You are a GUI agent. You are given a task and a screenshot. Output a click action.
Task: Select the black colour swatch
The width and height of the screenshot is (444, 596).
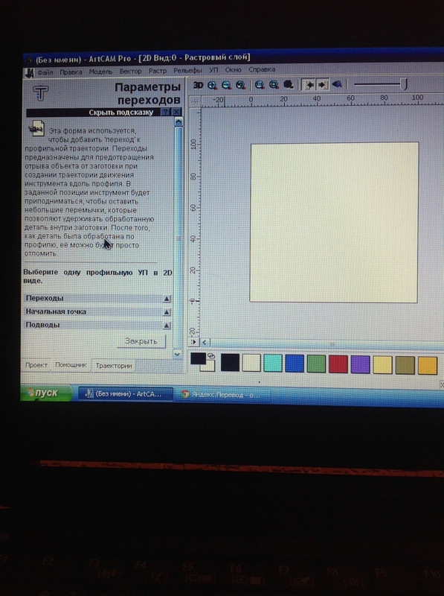(230, 363)
